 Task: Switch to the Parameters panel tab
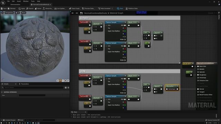click(24, 84)
